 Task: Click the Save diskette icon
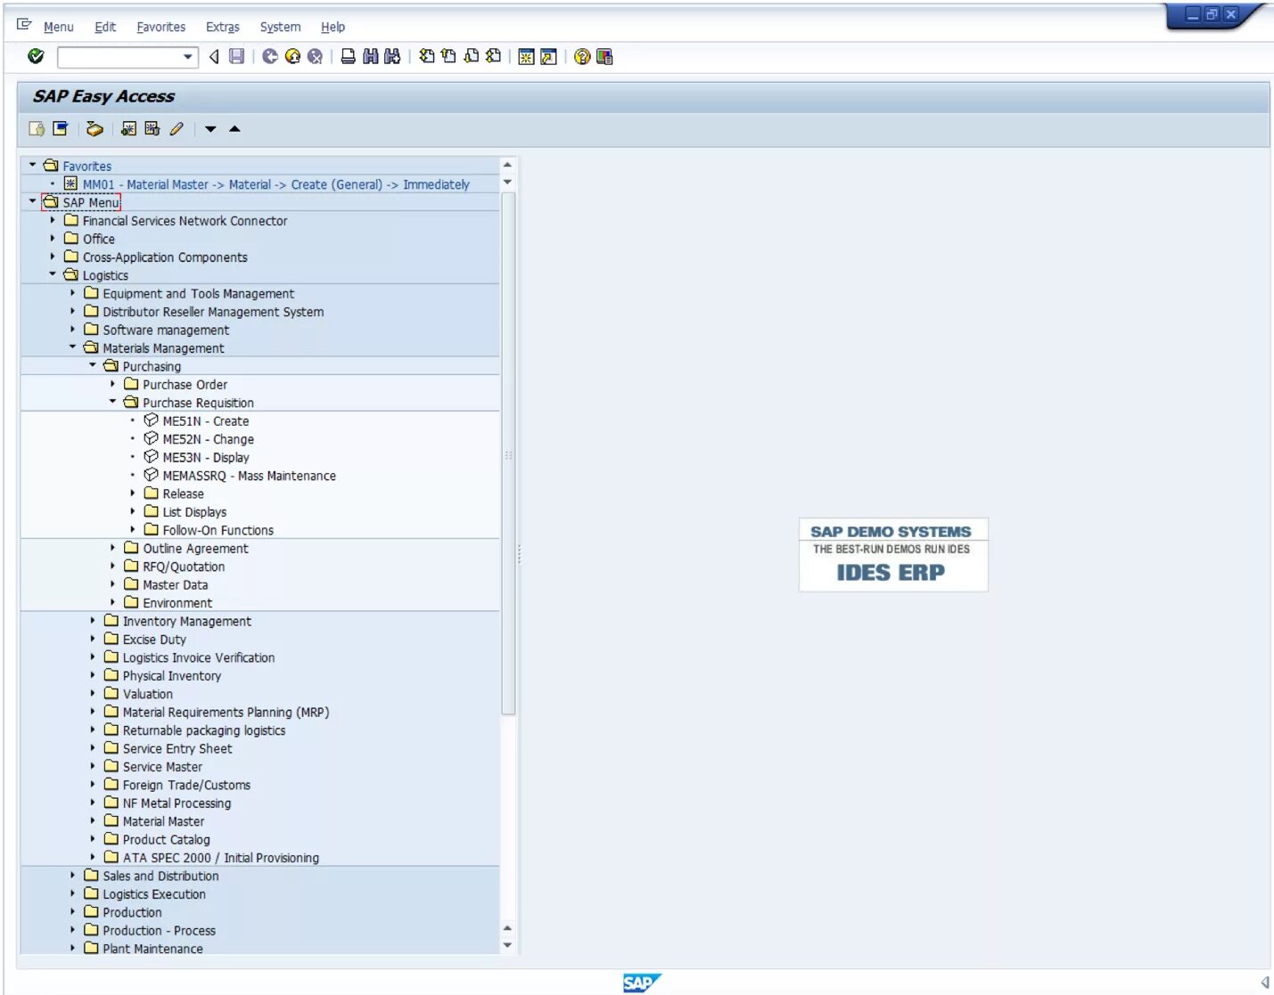click(236, 56)
